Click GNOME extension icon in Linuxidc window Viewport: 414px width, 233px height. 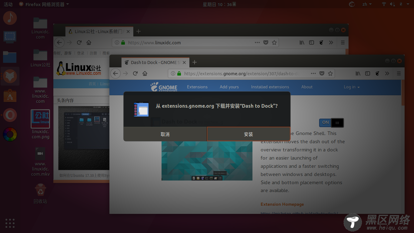(321, 42)
